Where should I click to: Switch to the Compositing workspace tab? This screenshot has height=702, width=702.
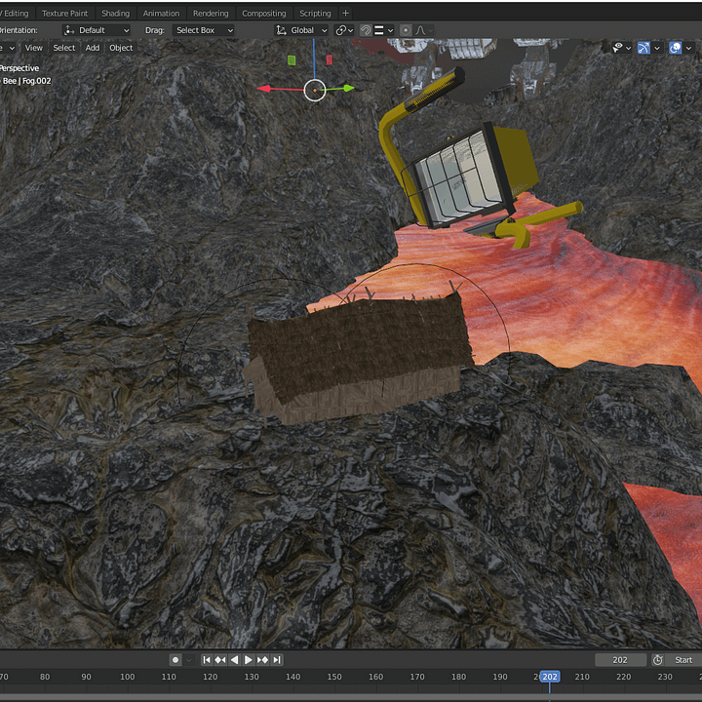(x=264, y=14)
